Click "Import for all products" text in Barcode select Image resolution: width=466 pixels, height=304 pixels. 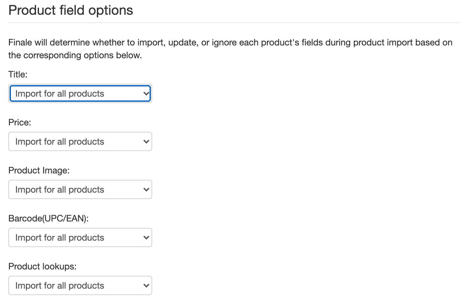point(60,237)
